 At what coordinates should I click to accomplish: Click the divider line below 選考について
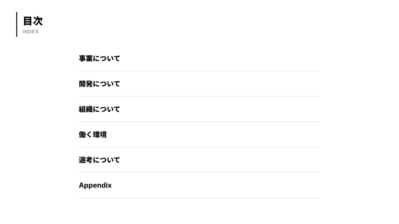[199, 173]
